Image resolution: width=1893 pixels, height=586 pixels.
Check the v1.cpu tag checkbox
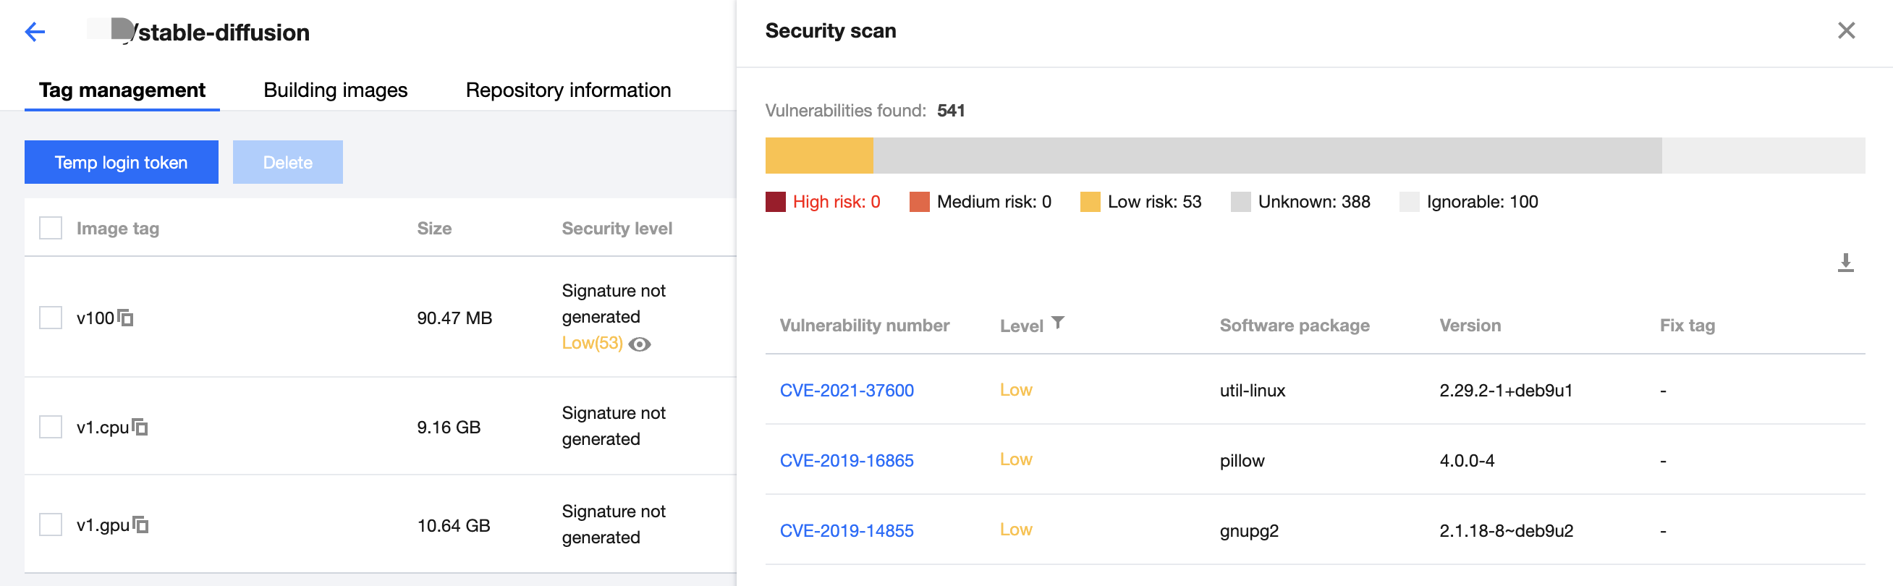click(x=51, y=428)
